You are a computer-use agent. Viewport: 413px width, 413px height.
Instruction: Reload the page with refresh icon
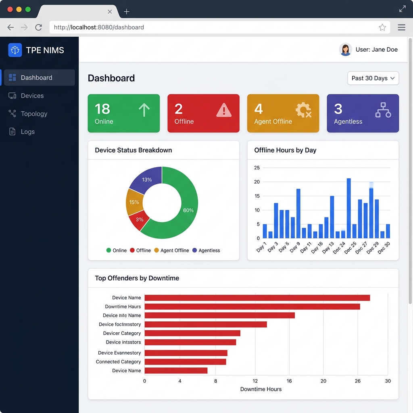[x=38, y=27]
